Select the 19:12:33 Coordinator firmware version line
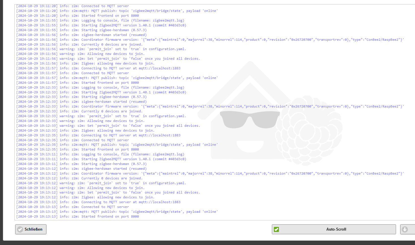Viewport: 415px width, 245px height. pyautogui.click(x=210, y=106)
